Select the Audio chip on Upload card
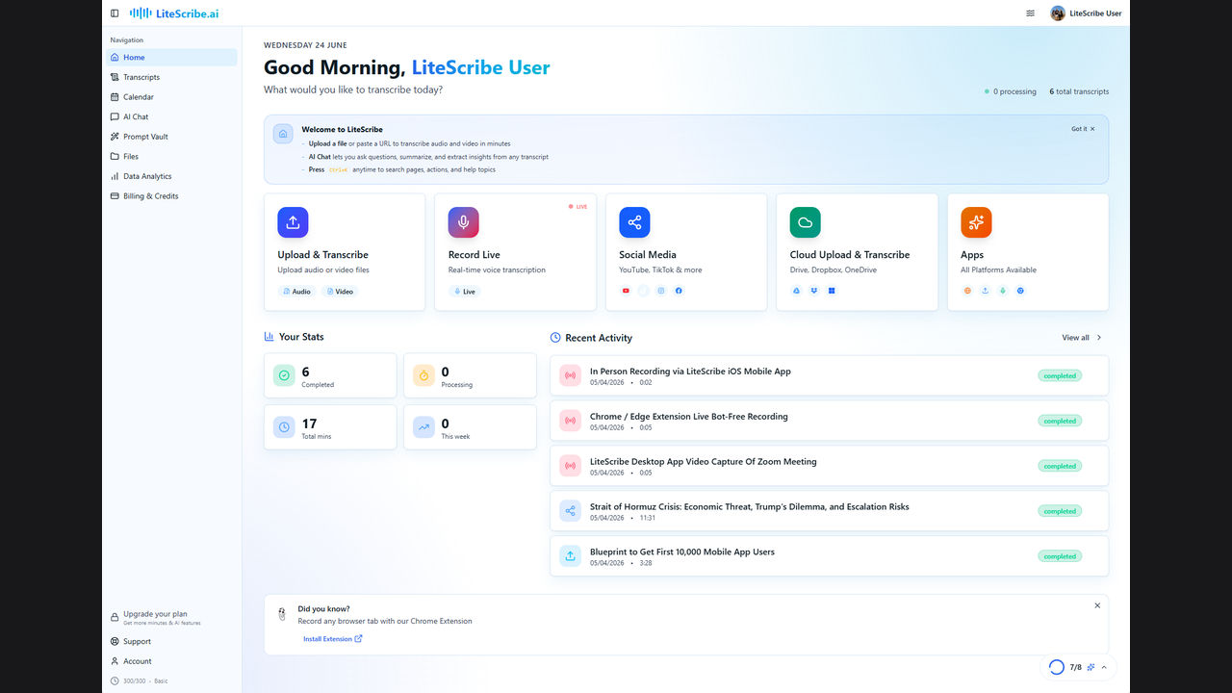Screen dimensions: 1232x693 pos(297,292)
